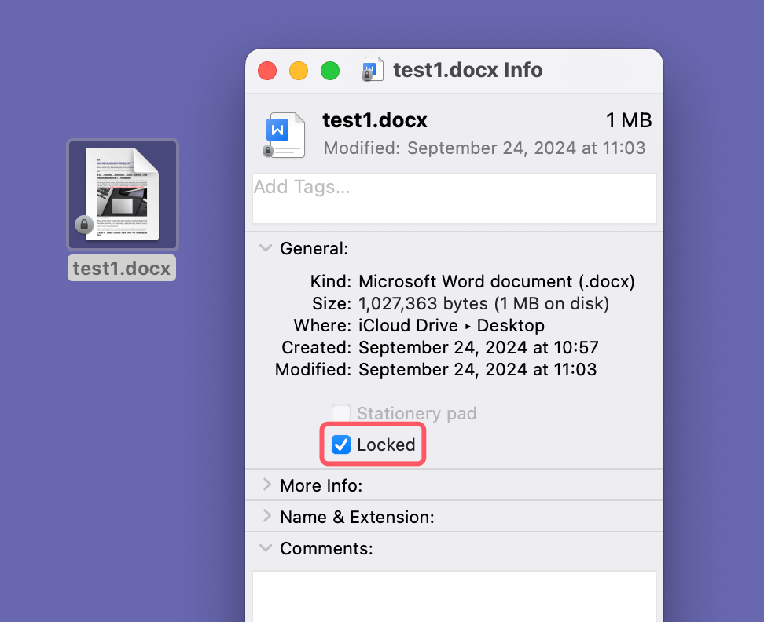Click the padlock on the title bar icon
The image size is (764, 622).
click(x=366, y=75)
